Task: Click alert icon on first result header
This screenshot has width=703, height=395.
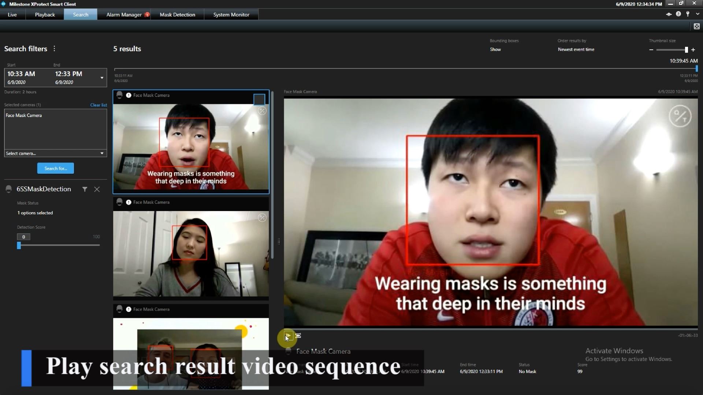Action: pos(129,95)
